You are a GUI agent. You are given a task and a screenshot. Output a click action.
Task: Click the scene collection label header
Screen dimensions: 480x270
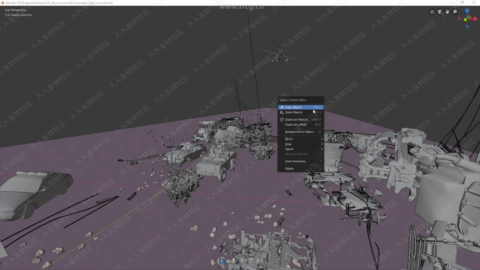pos(18,15)
